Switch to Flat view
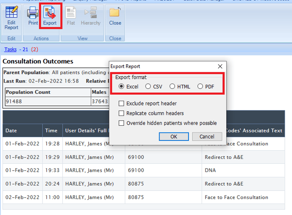Viewport: 292px width, 215px height. 71,17
